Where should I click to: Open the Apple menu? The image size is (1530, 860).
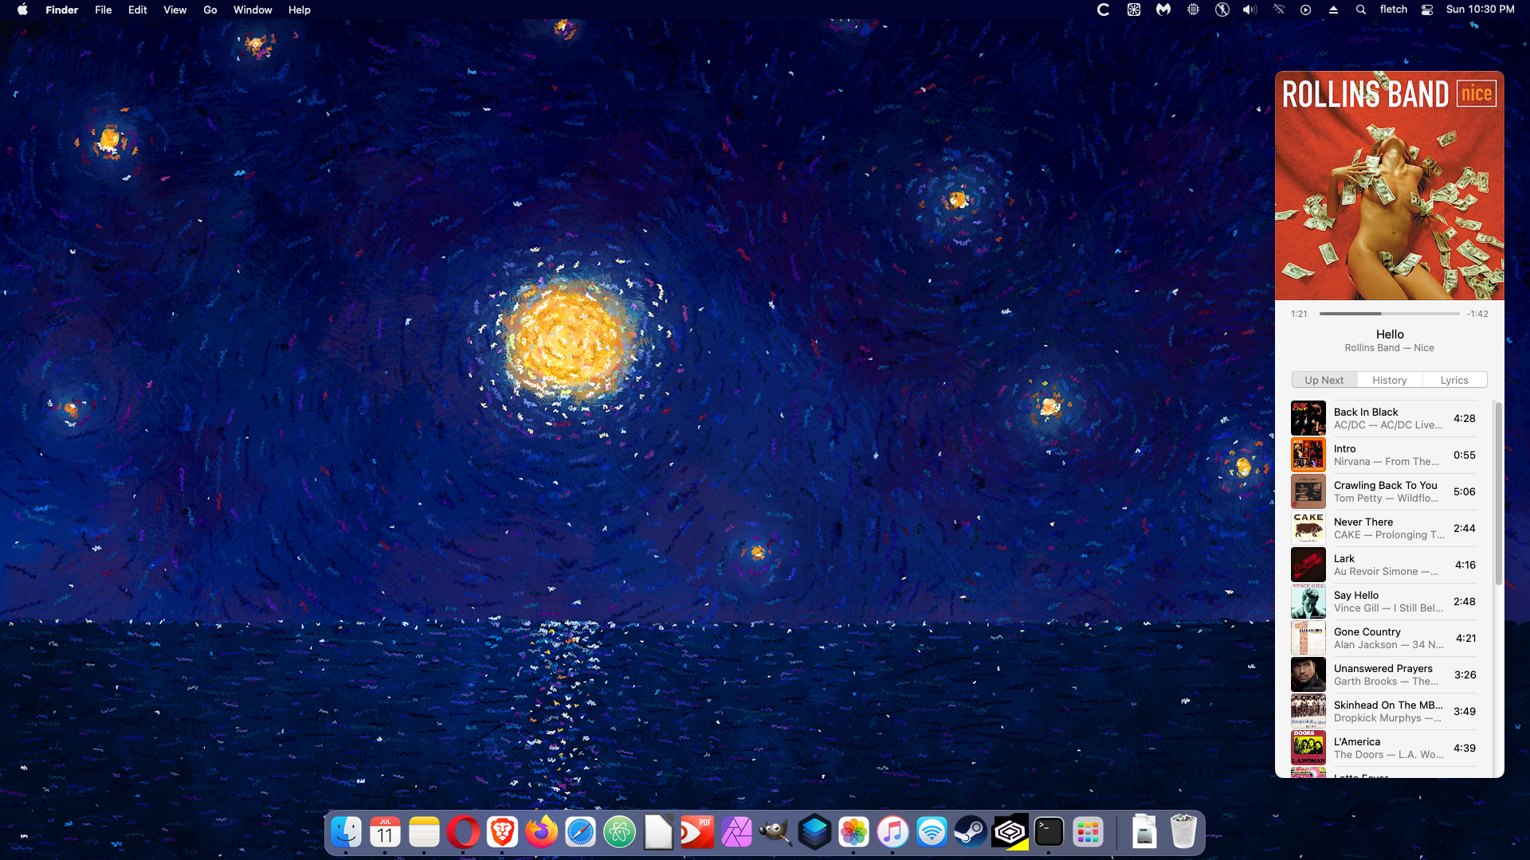(x=22, y=10)
